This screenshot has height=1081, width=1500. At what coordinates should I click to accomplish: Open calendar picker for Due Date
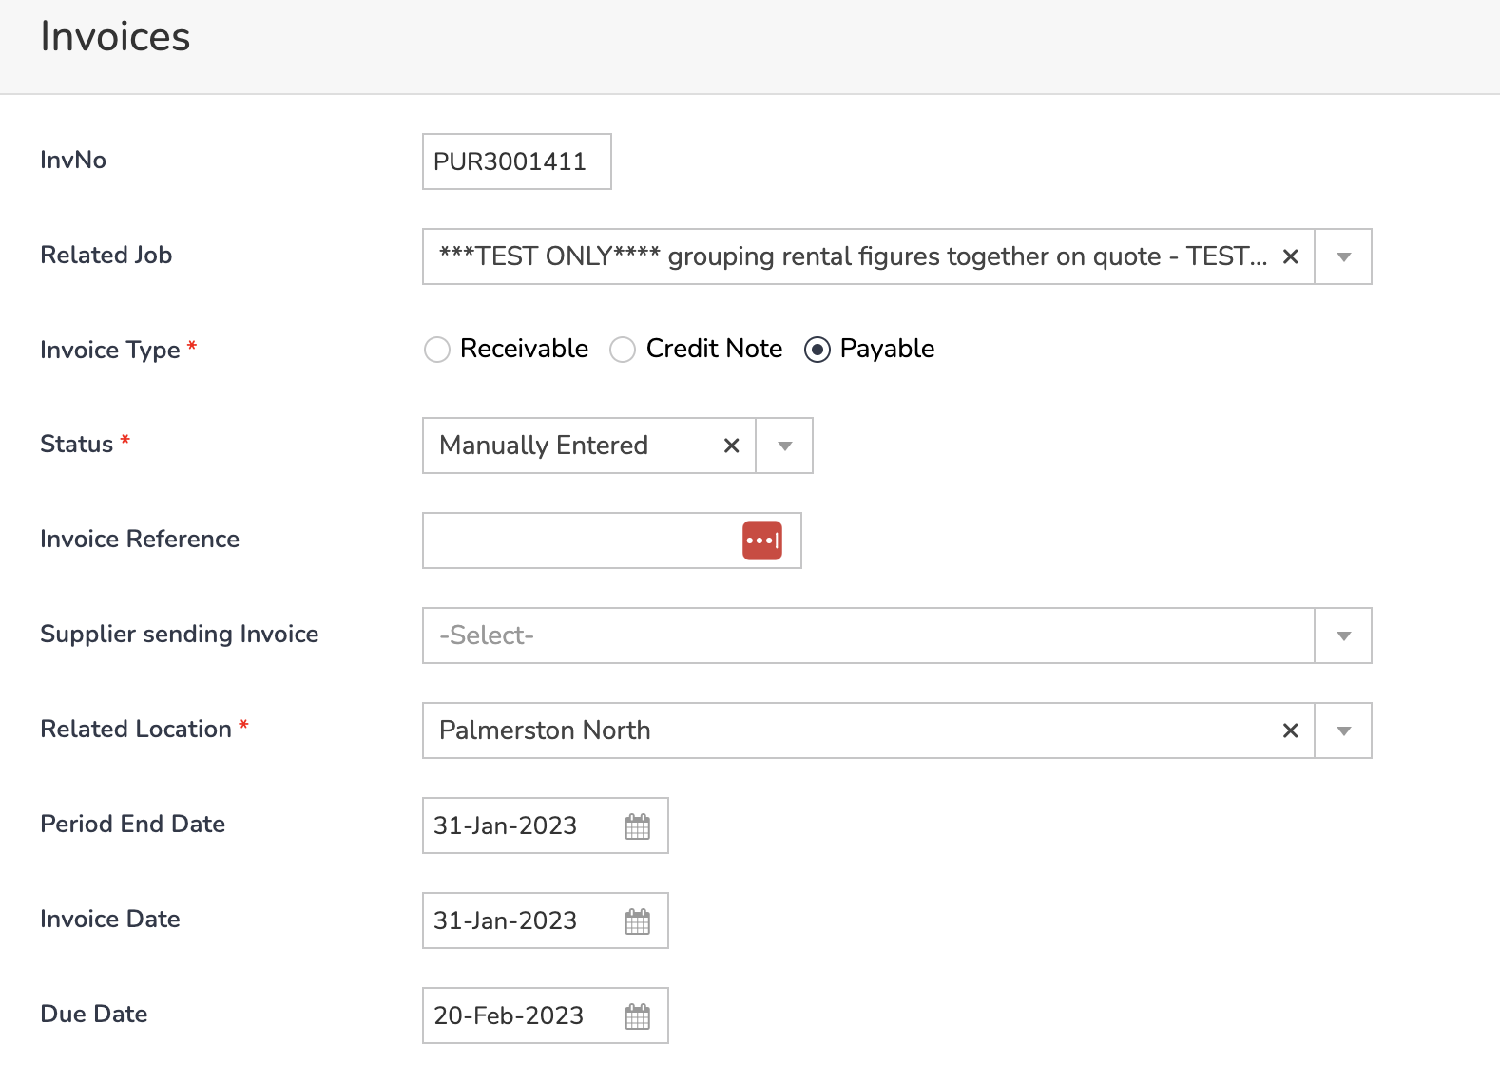638,1016
